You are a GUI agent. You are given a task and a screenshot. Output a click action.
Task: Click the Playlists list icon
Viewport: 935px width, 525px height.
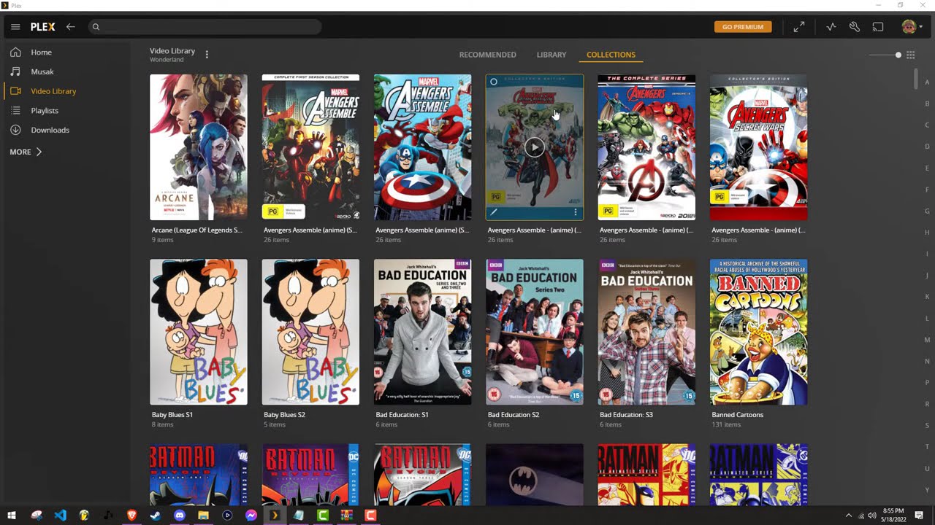point(15,110)
